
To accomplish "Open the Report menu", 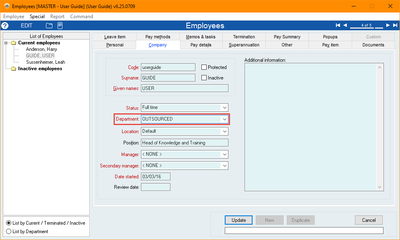I will [x=57, y=17].
